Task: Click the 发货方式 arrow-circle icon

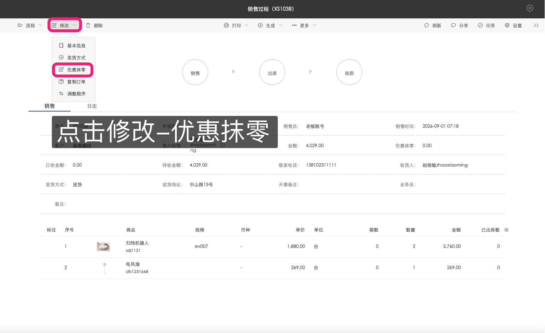Action: point(61,58)
